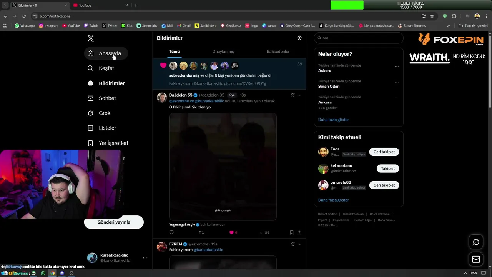Open the video thumbnail in Dağdelen post

223,167
